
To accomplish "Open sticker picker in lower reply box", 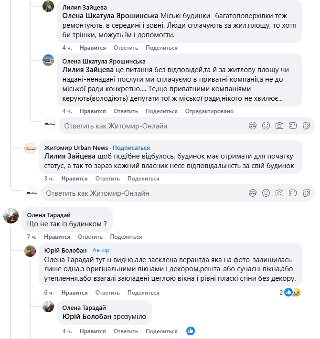I will point(306,193).
